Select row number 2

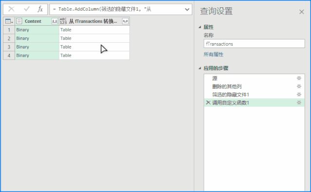(x=9, y=38)
